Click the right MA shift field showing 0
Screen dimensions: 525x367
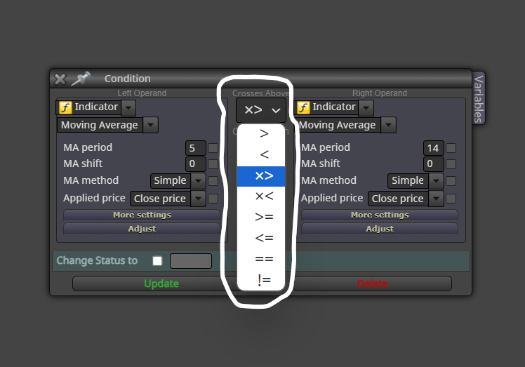(434, 164)
